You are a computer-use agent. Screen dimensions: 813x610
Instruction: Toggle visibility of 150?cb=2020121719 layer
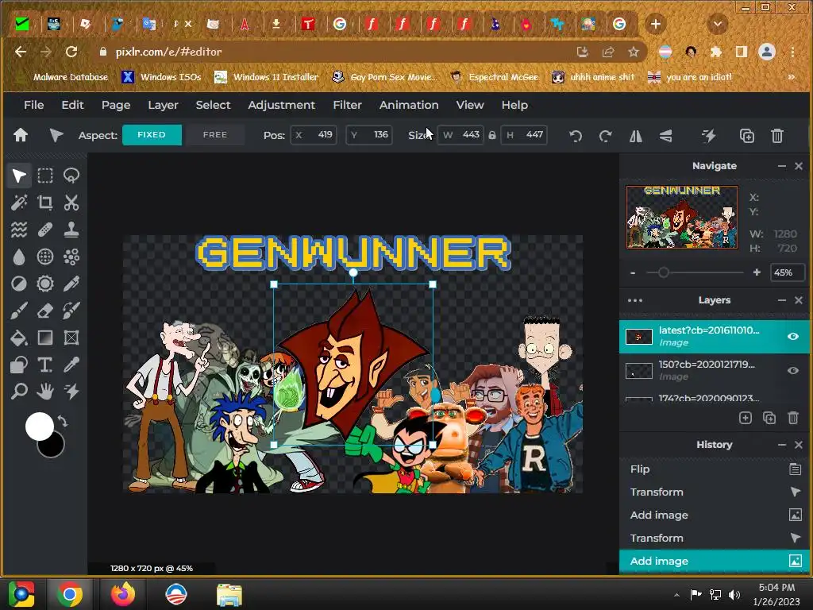pos(793,370)
